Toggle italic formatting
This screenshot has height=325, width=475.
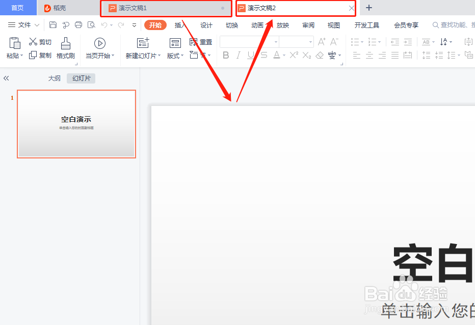tap(239, 56)
